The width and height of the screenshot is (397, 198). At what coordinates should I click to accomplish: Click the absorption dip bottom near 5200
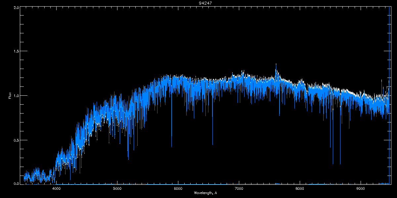pyautogui.click(x=128, y=159)
